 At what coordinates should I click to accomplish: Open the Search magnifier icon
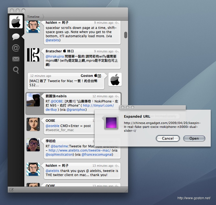point(16,70)
